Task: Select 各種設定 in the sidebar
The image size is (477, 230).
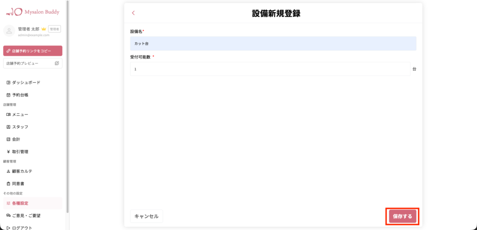Action: (x=20, y=203)
